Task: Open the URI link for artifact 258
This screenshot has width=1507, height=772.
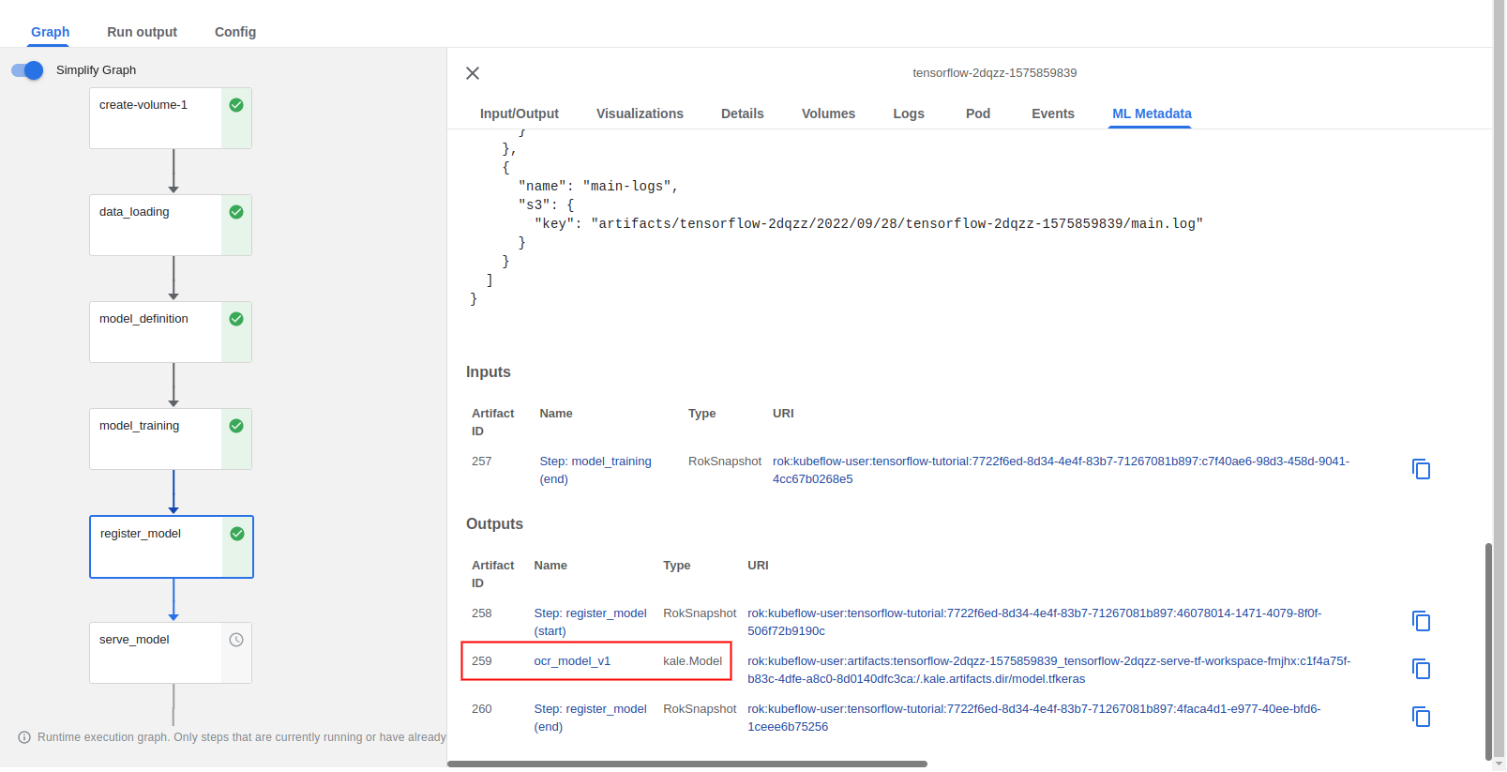Action: (x=1034, y=622)
